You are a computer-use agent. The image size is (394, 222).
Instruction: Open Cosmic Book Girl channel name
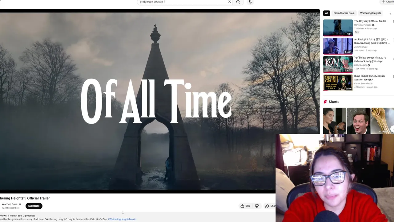363,83
